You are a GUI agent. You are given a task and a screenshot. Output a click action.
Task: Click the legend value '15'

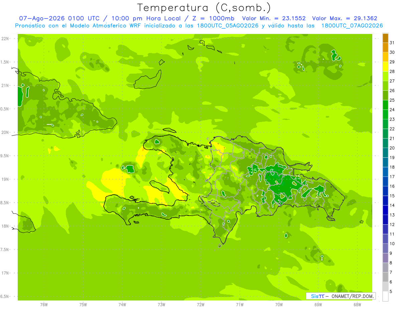click(392, 196)
